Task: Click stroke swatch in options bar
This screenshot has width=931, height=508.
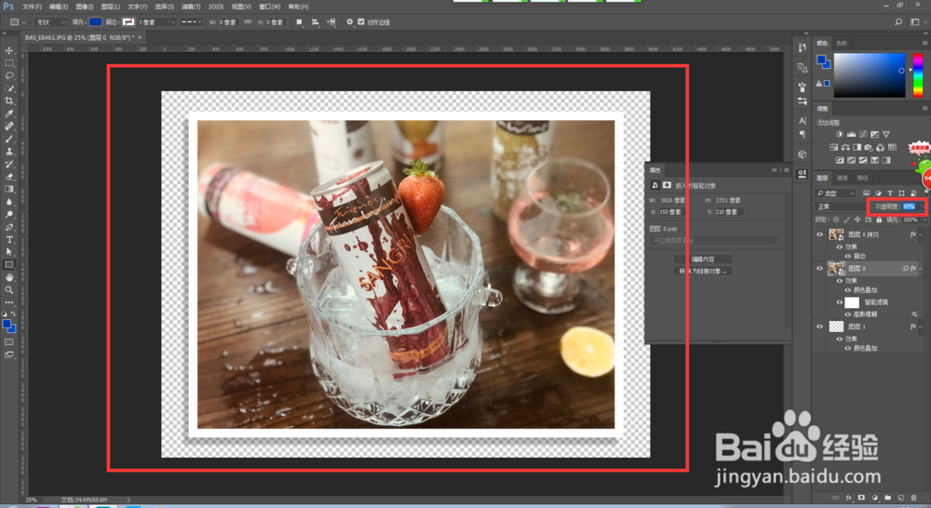Action: tap(128, 22)
